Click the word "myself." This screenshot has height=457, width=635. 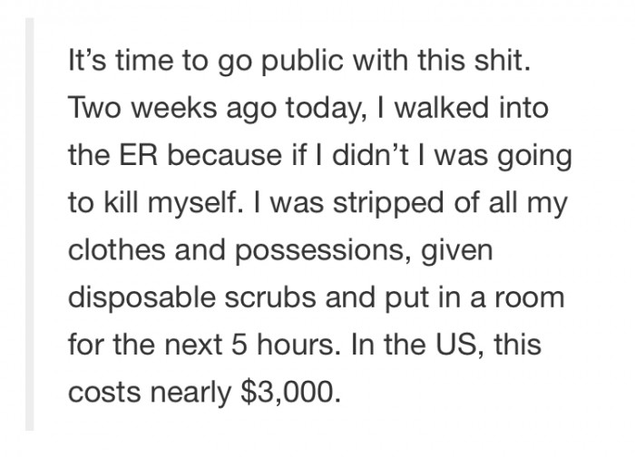[198, 203]
